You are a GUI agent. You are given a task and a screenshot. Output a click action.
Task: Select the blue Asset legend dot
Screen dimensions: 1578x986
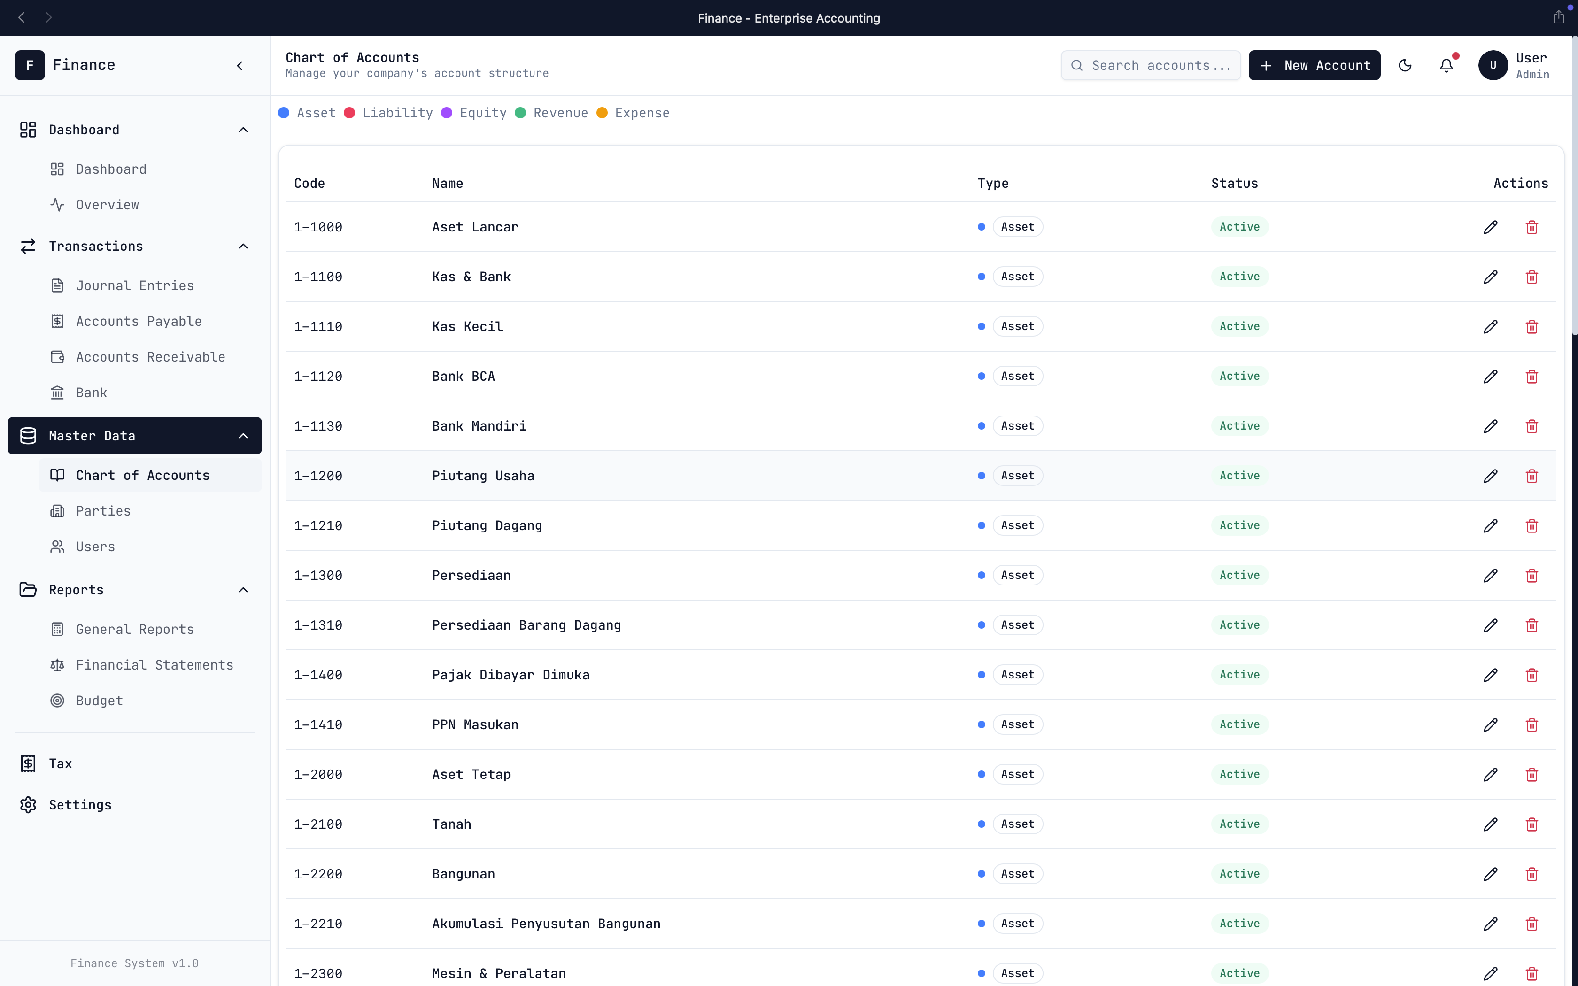(x=284, y=112)
